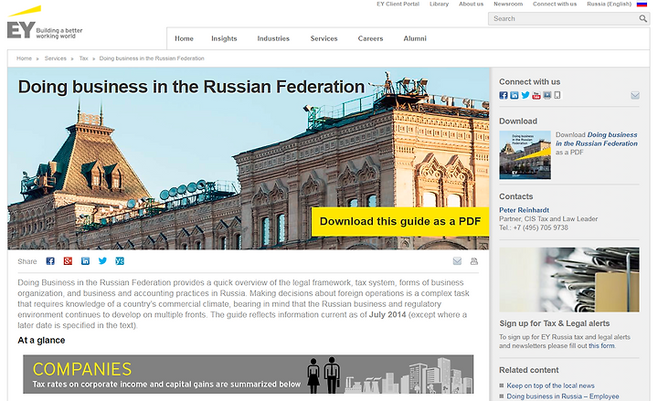Share page on Facebook from Share row
This screenshot has width=658, height=401.
tap(50, 261)
